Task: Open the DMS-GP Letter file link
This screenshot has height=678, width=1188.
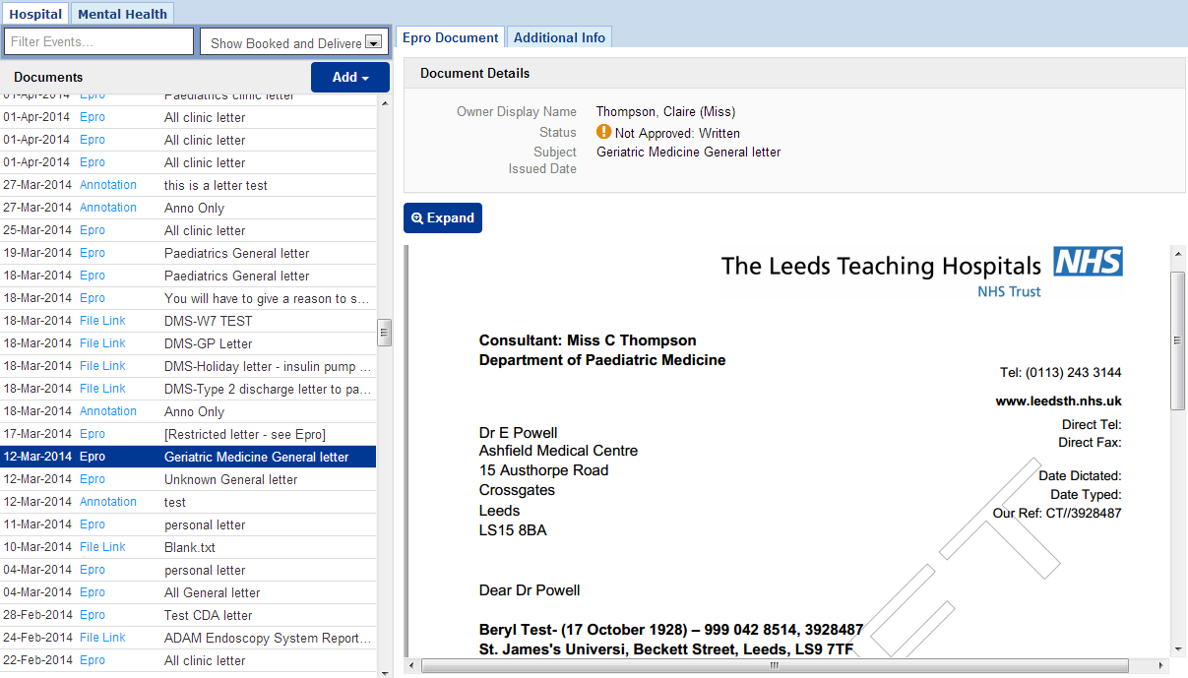Action: [x=208, y=343]
